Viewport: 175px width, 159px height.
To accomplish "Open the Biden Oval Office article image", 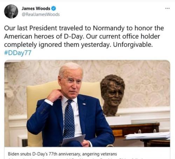I will click(x=87, y=104).
